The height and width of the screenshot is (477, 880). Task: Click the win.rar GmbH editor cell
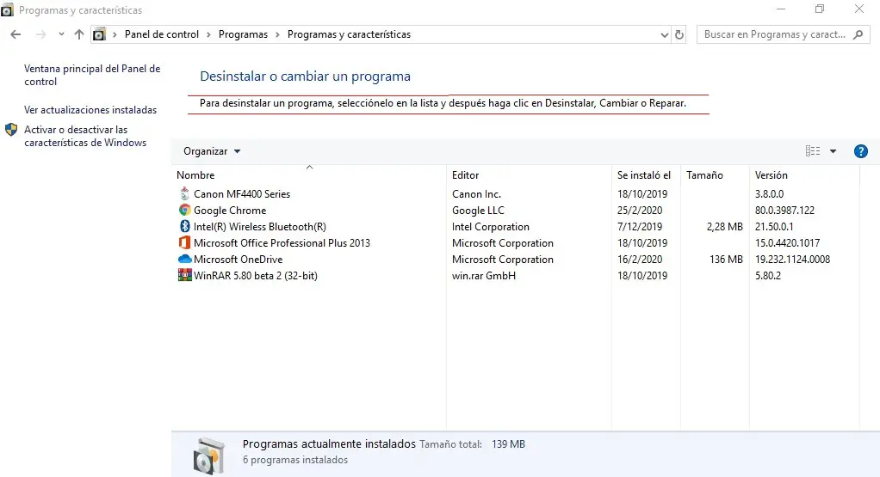tap(484, 275)
